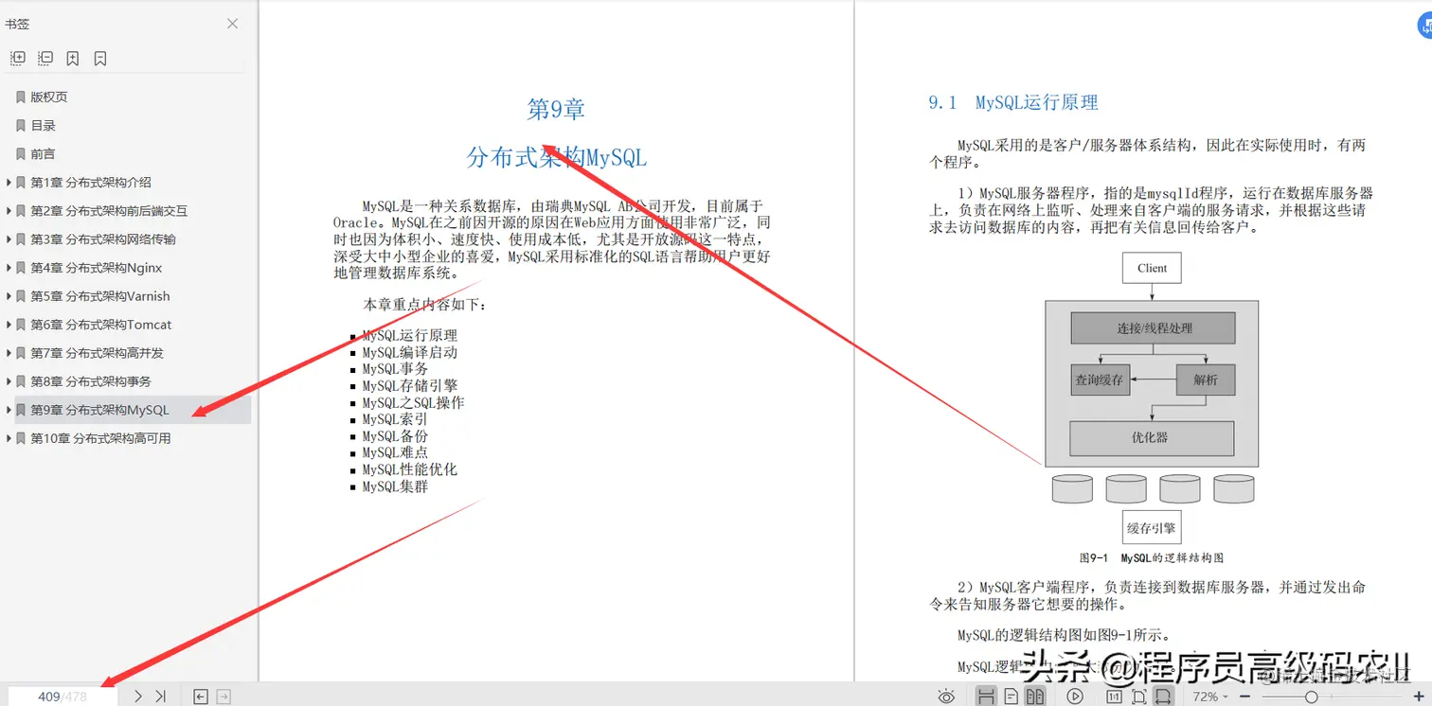Fit whole page to window
This screenshot has height=706, width=1432.
click(1138, 697)
